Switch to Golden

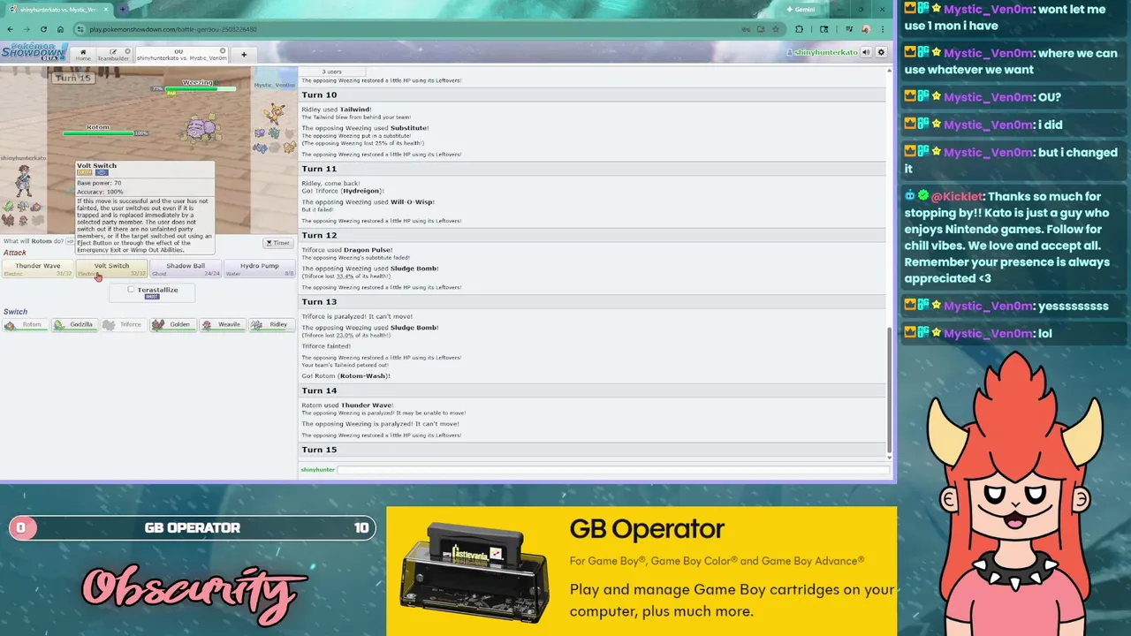173,324
